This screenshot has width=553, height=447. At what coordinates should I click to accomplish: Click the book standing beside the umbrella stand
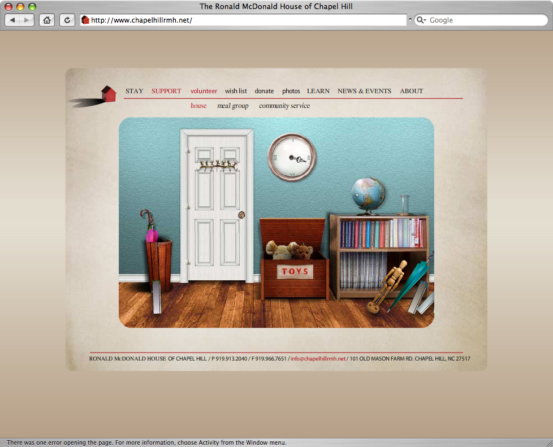(x=157, y=297)
